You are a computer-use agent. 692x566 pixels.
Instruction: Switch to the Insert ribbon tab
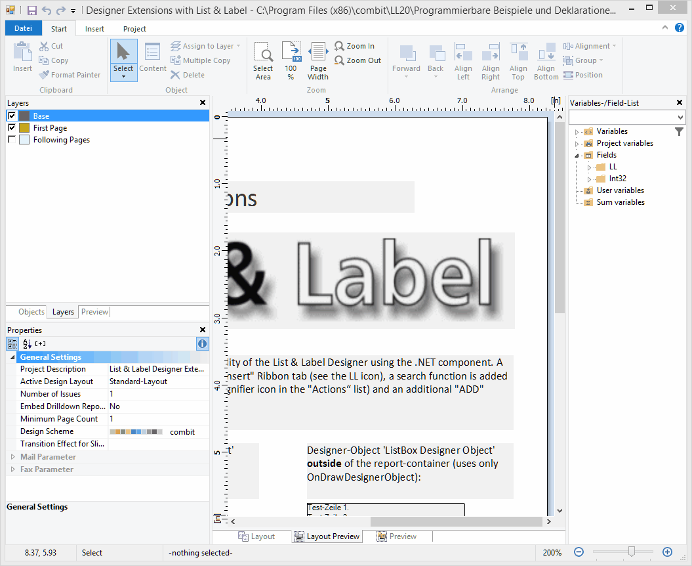point(94,29)
